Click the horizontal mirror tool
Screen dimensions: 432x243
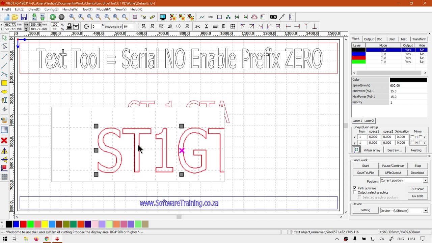4,151
